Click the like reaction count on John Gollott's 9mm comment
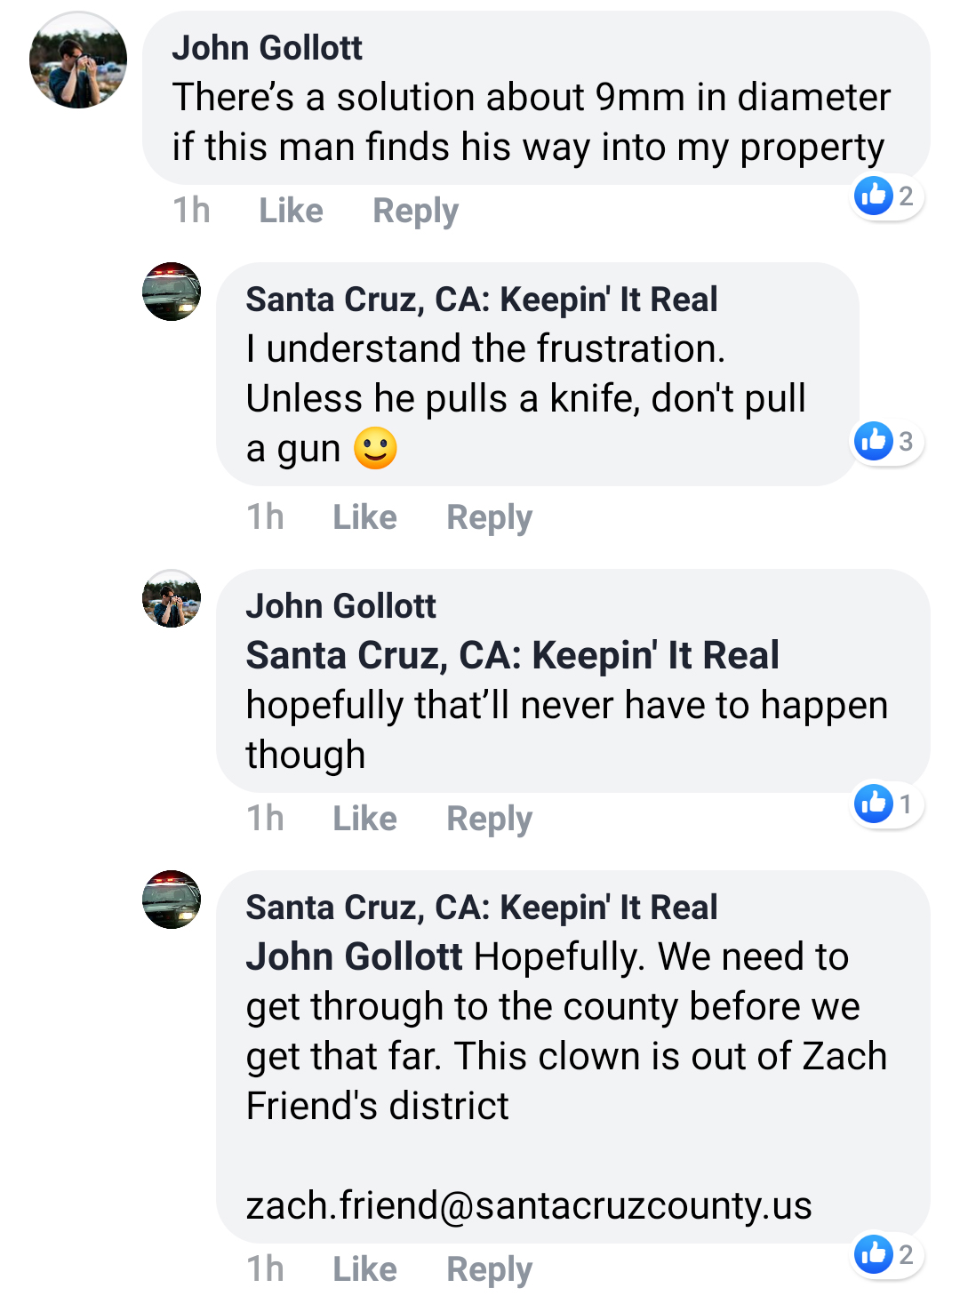This screenshot has height=1312, width=960. point(887,196)
